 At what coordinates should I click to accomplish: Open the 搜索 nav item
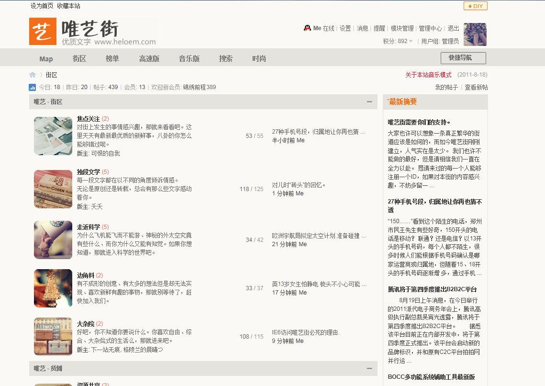(225, 59)
